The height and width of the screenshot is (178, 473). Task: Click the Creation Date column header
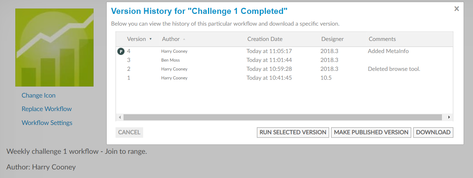265,39
